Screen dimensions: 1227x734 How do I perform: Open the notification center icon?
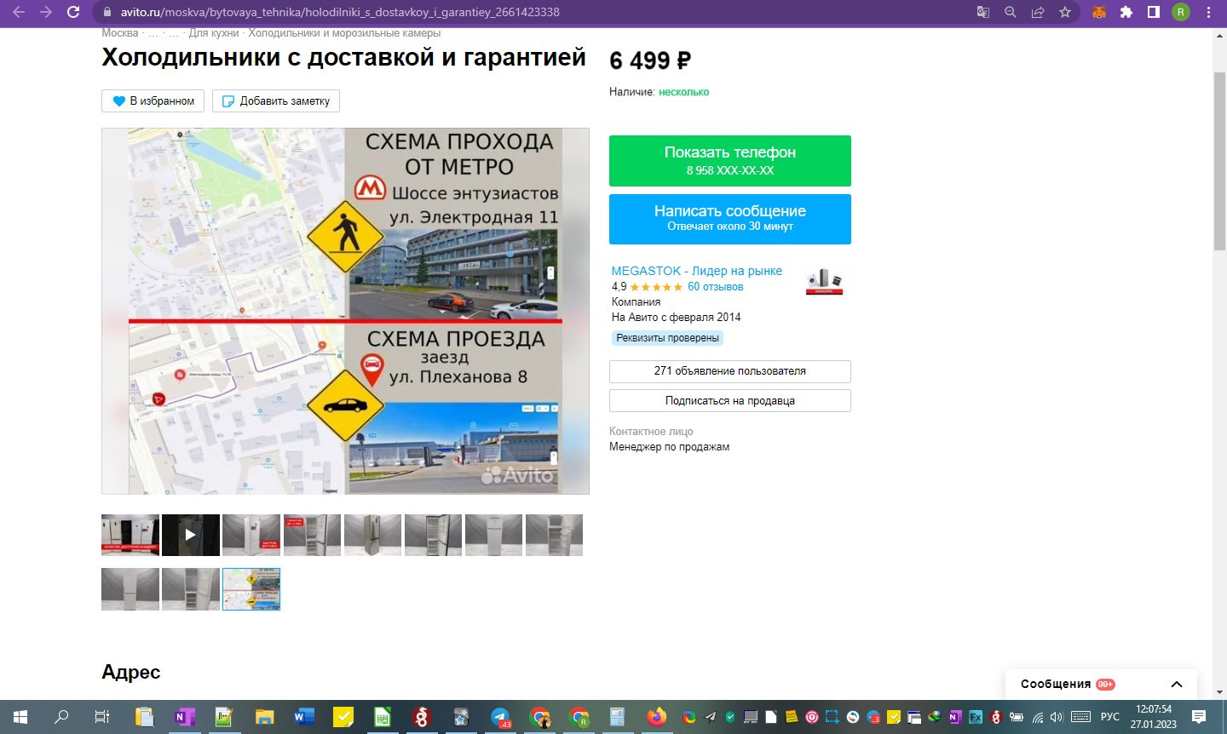(1199, 717)
